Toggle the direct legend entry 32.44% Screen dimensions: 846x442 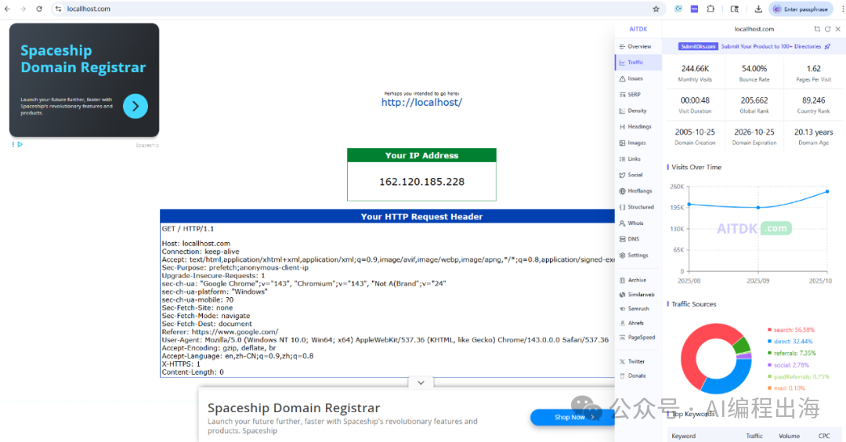790,342
